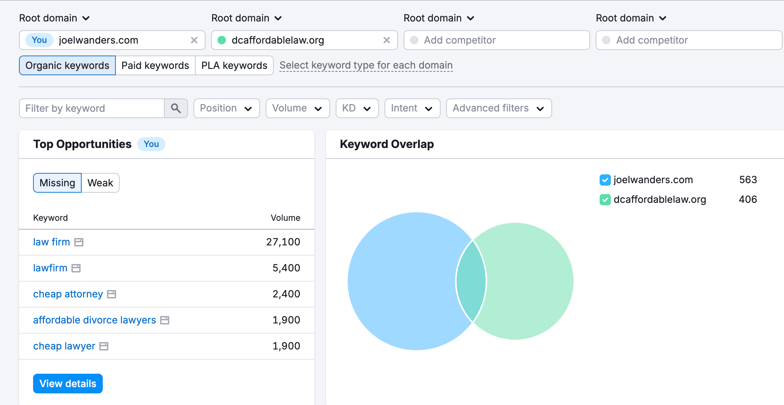Uncheck dcaffordablelaw.org in the overlap legend

[x=605, y=200]
